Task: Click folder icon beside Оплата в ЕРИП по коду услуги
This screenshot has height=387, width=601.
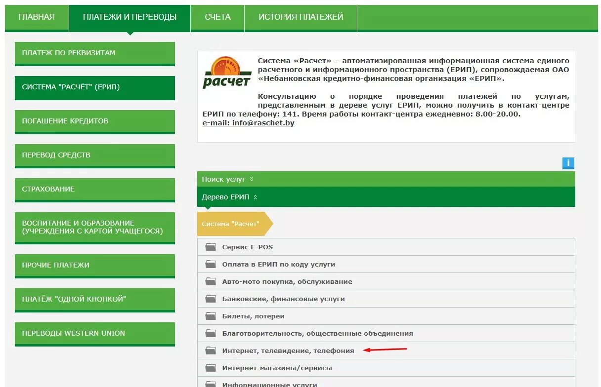Action: pos(211,264)
